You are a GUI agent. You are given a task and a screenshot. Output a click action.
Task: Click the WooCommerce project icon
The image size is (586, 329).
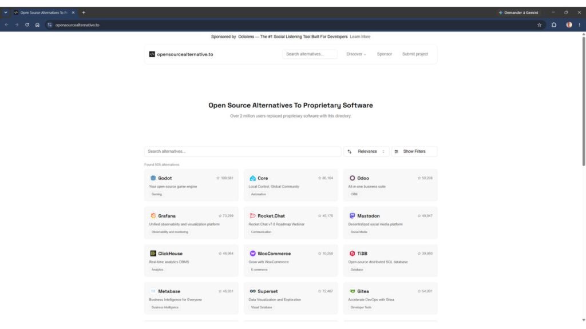tap(252, 253)
